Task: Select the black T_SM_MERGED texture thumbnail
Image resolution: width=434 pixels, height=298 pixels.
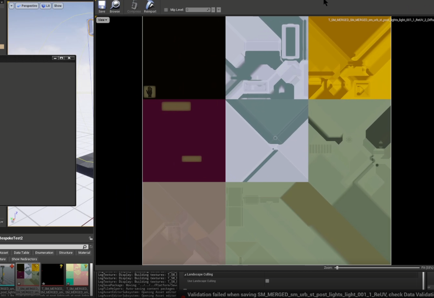Action: pyautogui.click(x=53, y=275)
